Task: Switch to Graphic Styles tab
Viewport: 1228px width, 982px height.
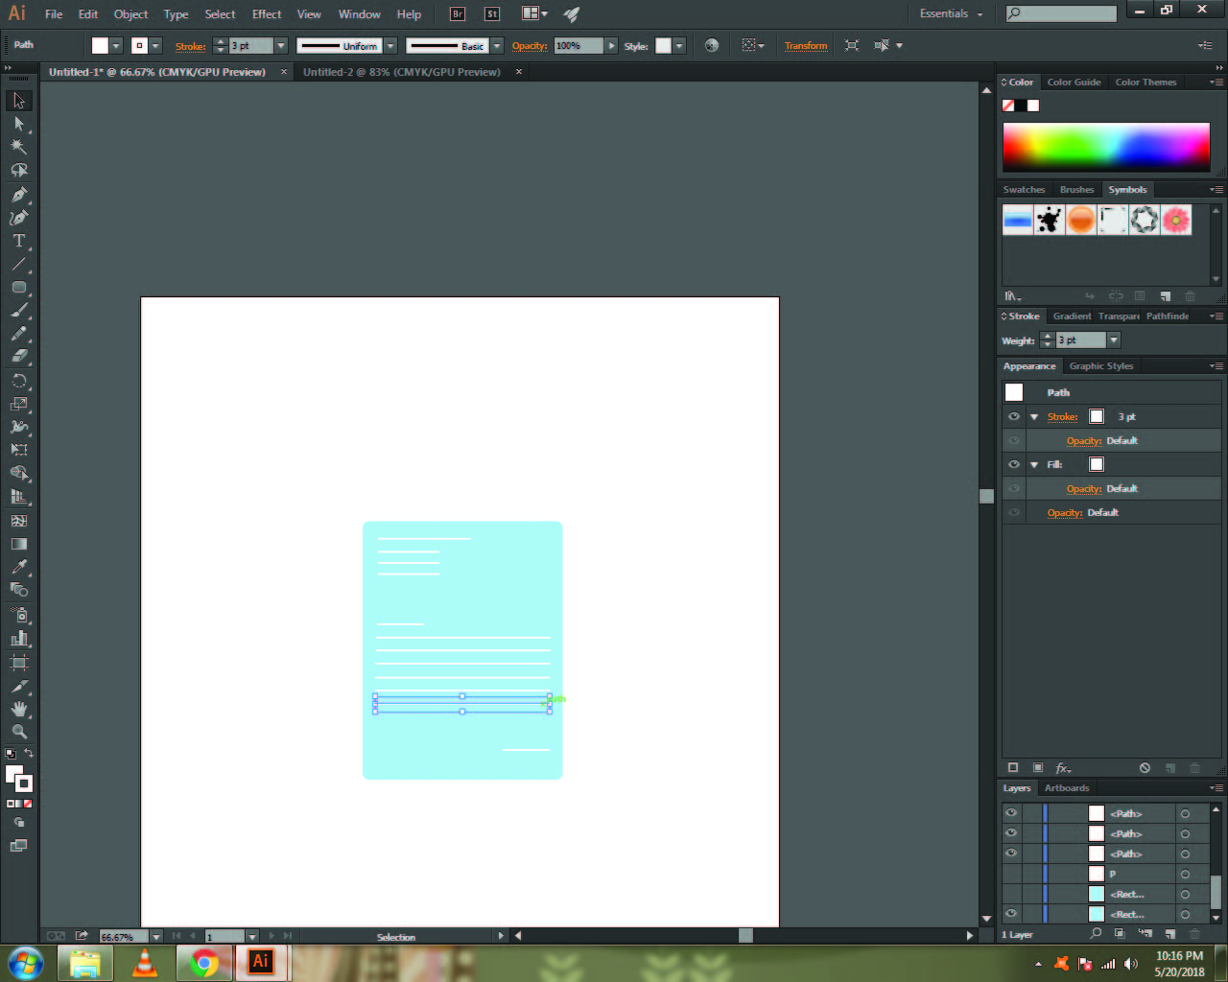Action: (1101, 366)
